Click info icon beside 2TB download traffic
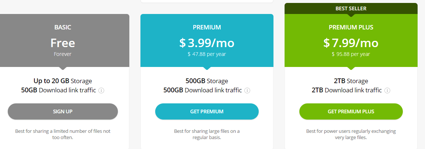This screenshot has width=425, height=149. [387, 91]
